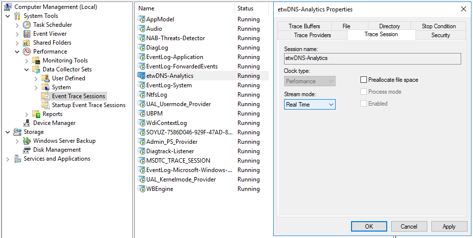Switch to the Security tab
The height and width of the screenshot is (238, 473).
pos(440,35)
